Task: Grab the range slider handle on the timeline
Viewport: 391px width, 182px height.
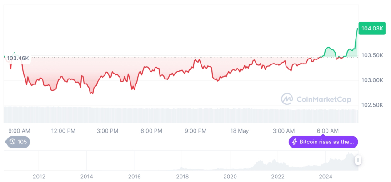Action: pyautogui.click(x=358, y=160)
